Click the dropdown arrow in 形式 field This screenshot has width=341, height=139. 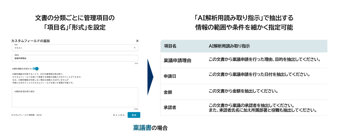coord(134,48)
